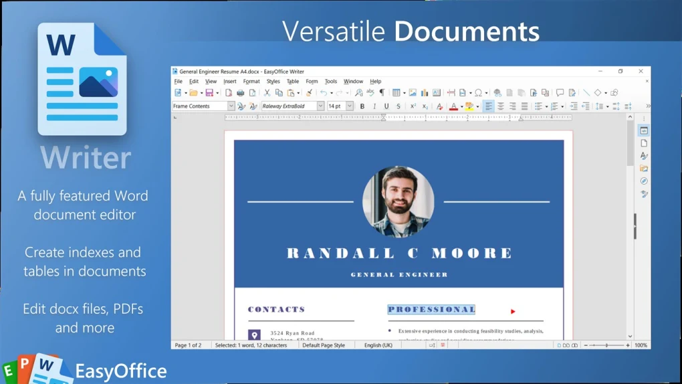Clear direct formatting icon
Screen dimensions: 682x384
click(440, 106)
